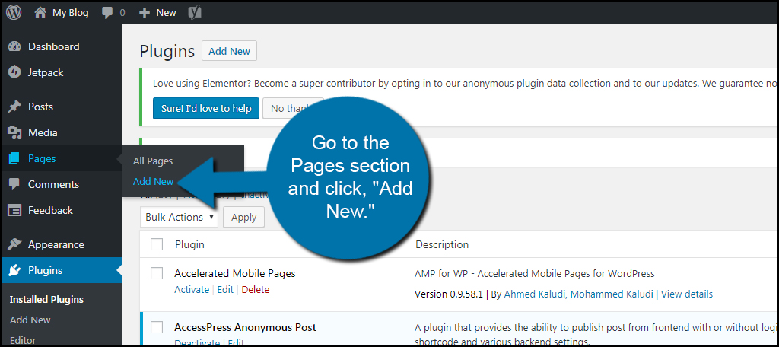Viewport: 779px width, 347px height.
Task: Click Sure! I'd love to help button
Action: [206, 108]
